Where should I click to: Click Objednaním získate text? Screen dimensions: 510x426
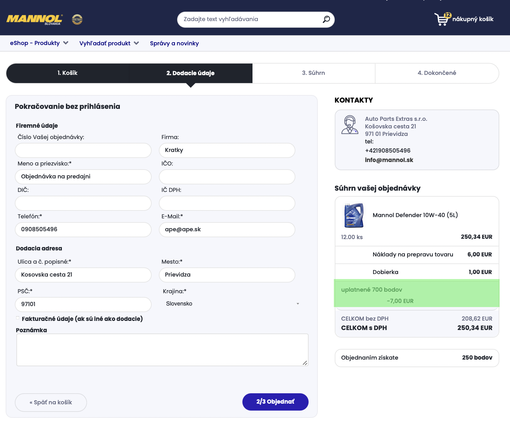(370, 357)
